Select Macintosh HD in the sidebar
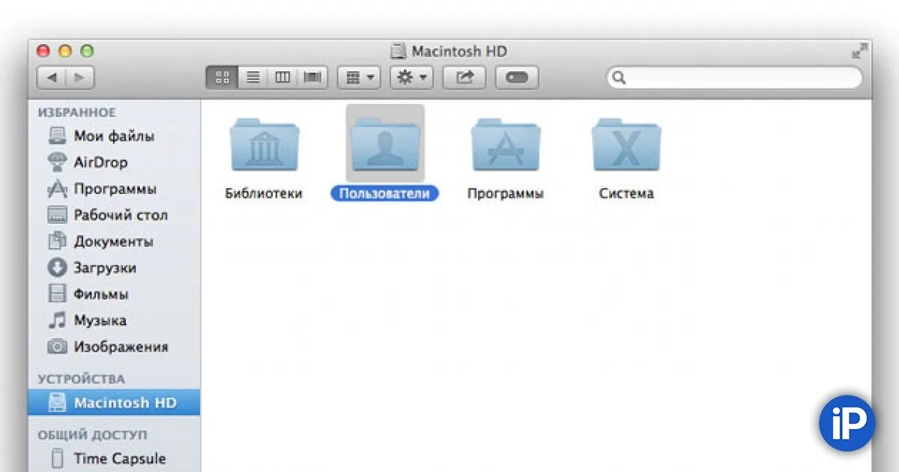Screen dimensions: 899x472 (x=114, y=402)
